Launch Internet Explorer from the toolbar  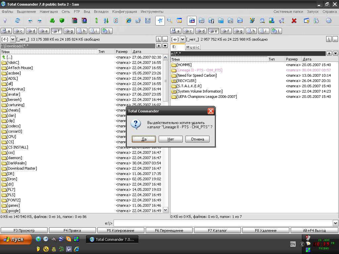coord(129,21)
